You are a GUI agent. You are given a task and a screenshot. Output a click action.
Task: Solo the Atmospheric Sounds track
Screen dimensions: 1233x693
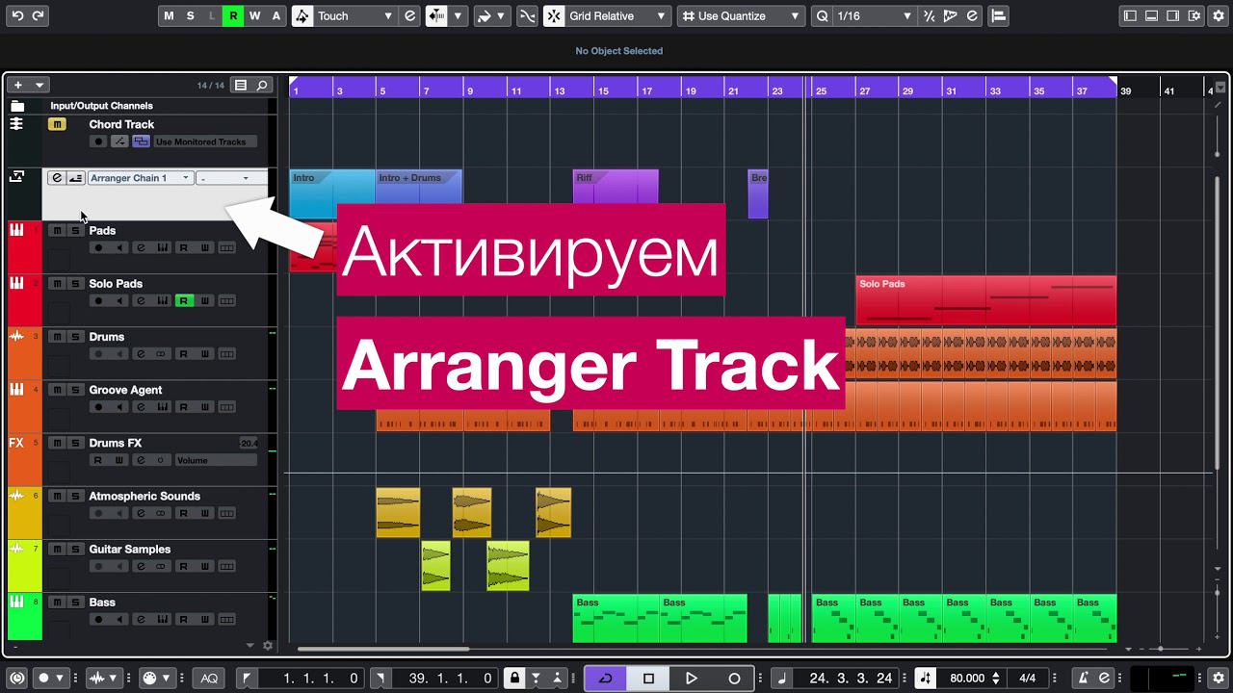coord(75,496)
